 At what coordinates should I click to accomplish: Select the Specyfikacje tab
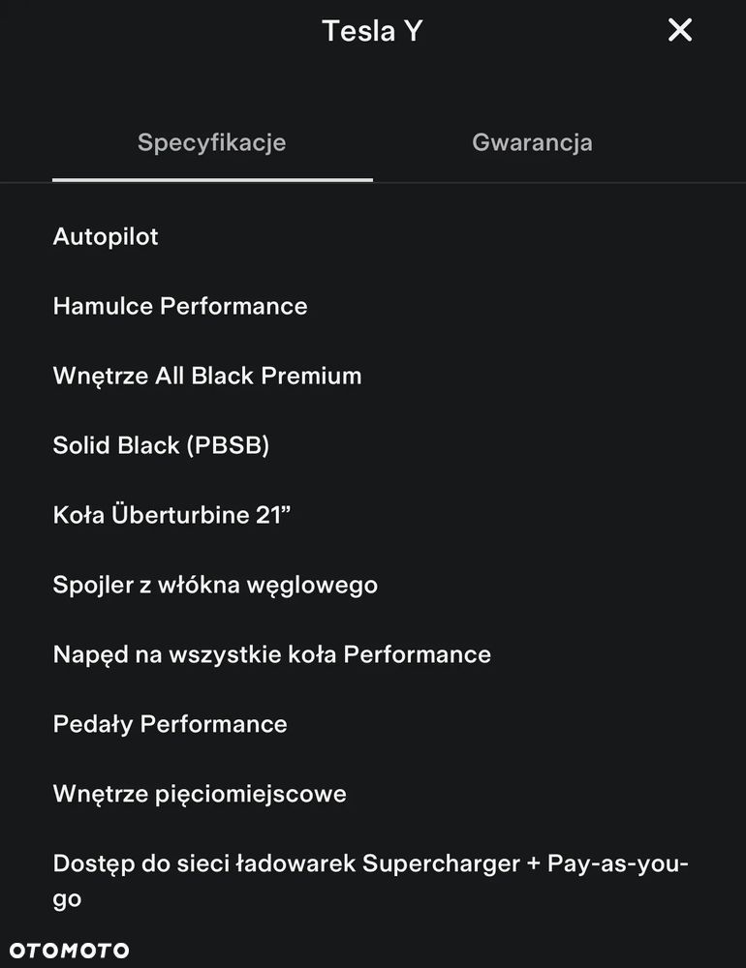pos(211,143)
